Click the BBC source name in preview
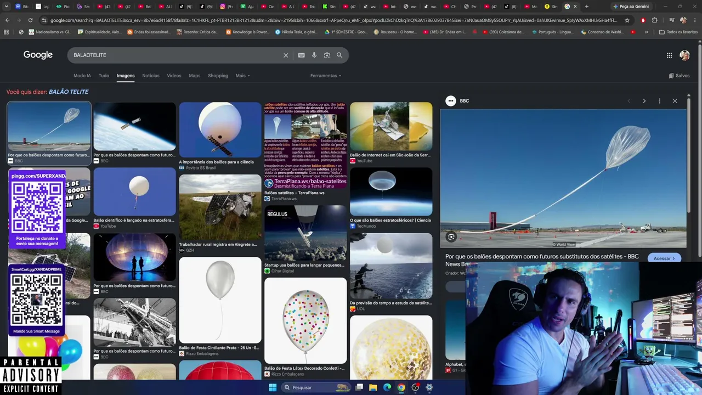This screenshot has height=395, width=702. pos(465,101)
